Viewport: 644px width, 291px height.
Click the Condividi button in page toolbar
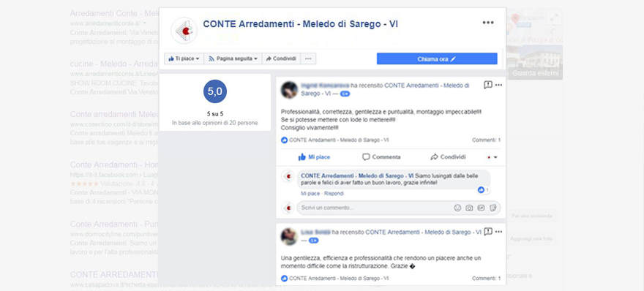coord(281,58)
